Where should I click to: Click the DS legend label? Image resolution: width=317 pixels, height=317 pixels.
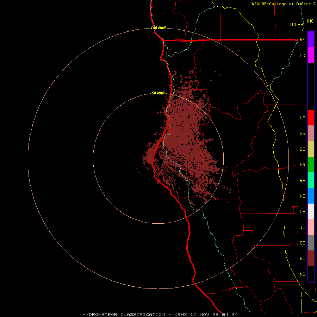point(302,212)
